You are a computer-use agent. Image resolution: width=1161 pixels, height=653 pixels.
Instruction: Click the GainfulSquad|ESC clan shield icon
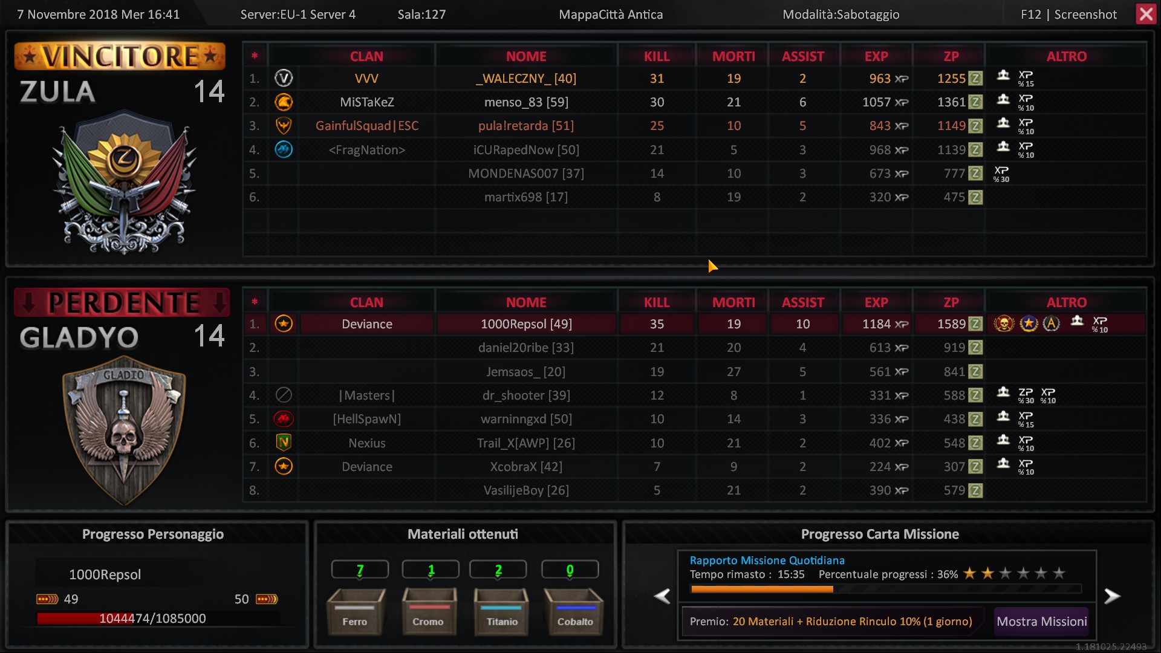tap(284, 125)
